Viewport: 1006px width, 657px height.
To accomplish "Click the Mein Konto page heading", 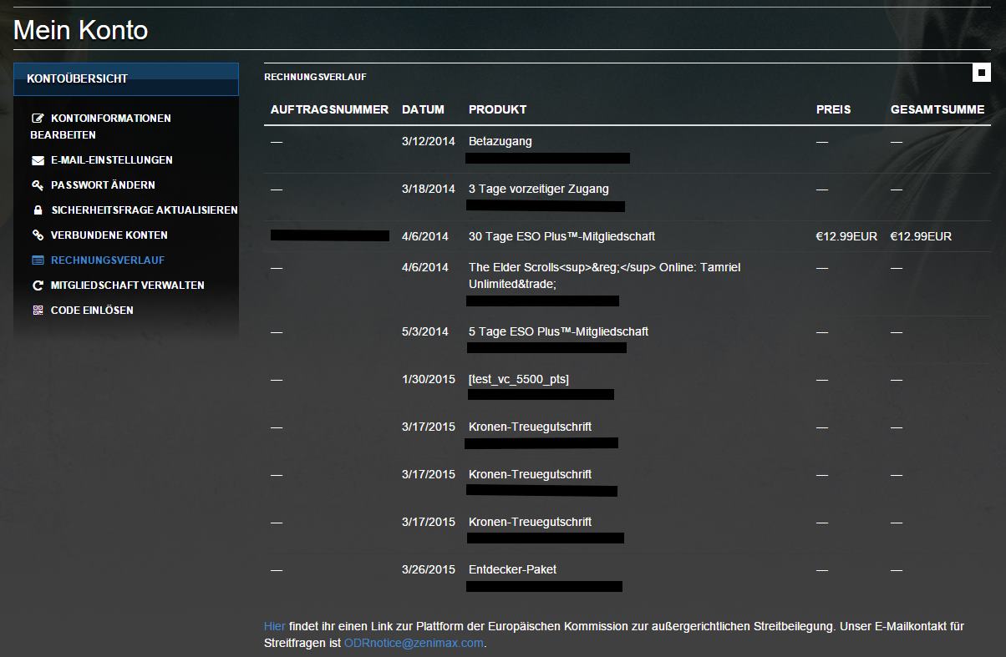I will pos(81,30).
